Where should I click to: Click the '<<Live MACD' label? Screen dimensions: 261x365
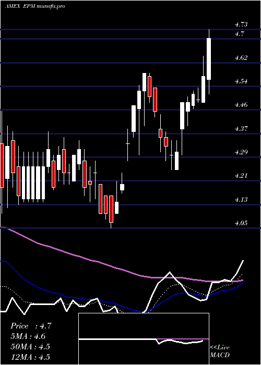tap(220, 351)
